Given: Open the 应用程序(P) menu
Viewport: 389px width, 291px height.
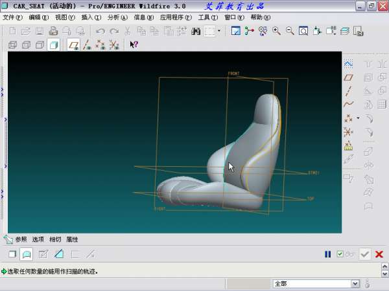Looking at the screenshot, I should coord(176,17).
